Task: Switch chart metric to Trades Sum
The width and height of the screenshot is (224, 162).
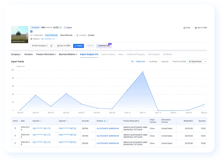Action: (140, 62)
